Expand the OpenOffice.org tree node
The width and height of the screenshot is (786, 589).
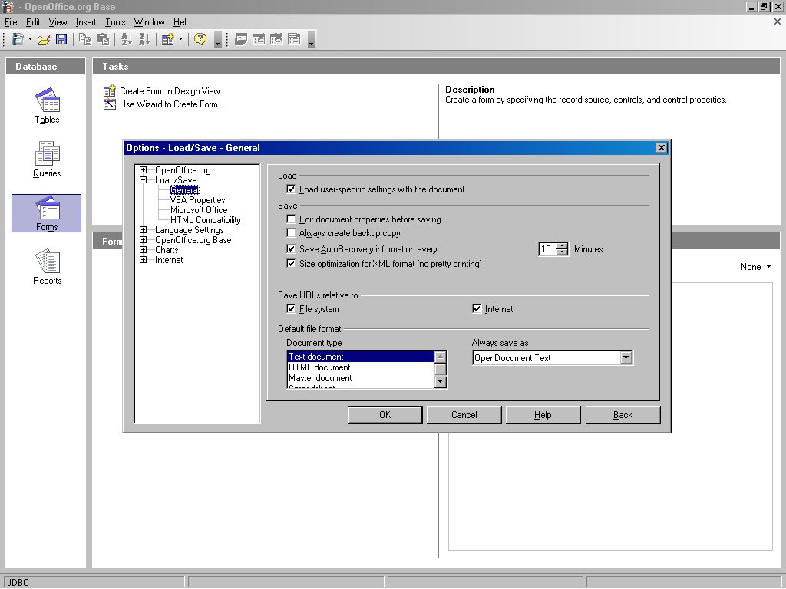pyautogui.click(x=144, y=170)
